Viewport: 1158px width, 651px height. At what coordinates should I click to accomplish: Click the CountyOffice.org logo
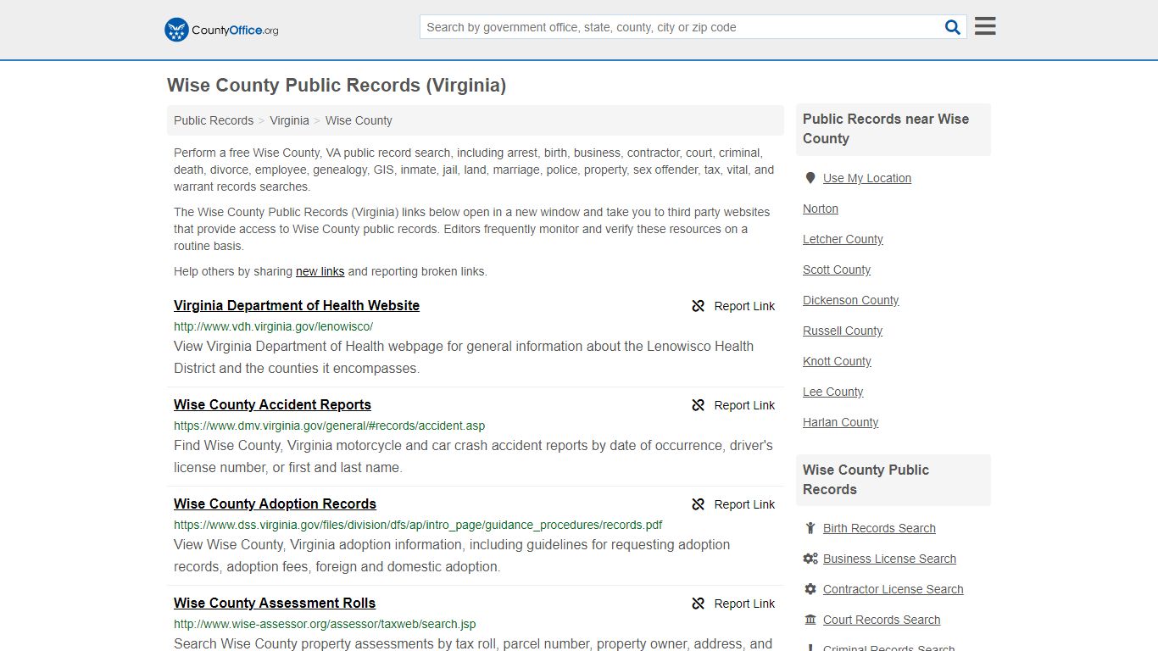[x=221, y=30]
